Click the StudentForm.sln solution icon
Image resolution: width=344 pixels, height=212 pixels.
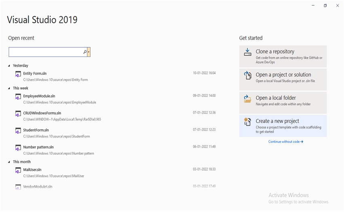click(x=18, y=131)
